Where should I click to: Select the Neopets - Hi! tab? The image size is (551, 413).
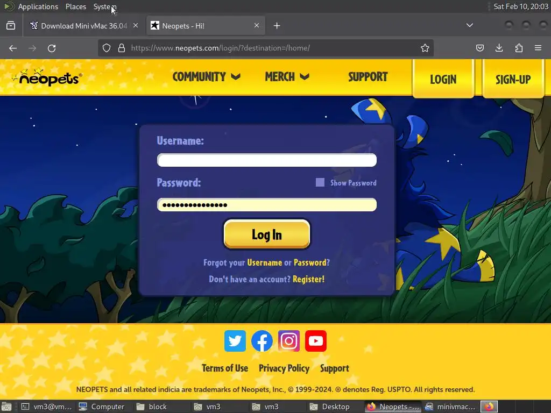tap(206, 26)
